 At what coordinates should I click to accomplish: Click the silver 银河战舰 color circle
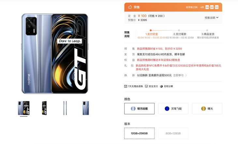click(x=133, y=109)
